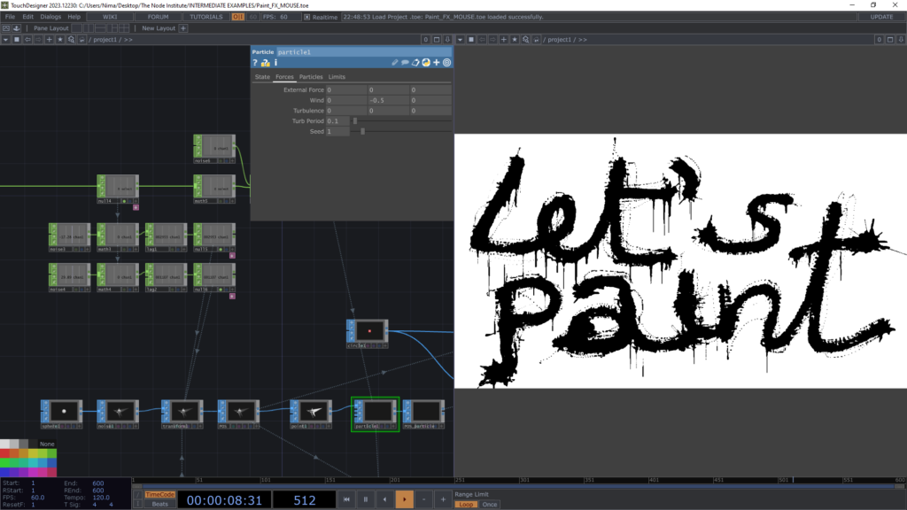Click the parameter panel plus icon
Screen dimensions: 907x510
tap(436, 63)
